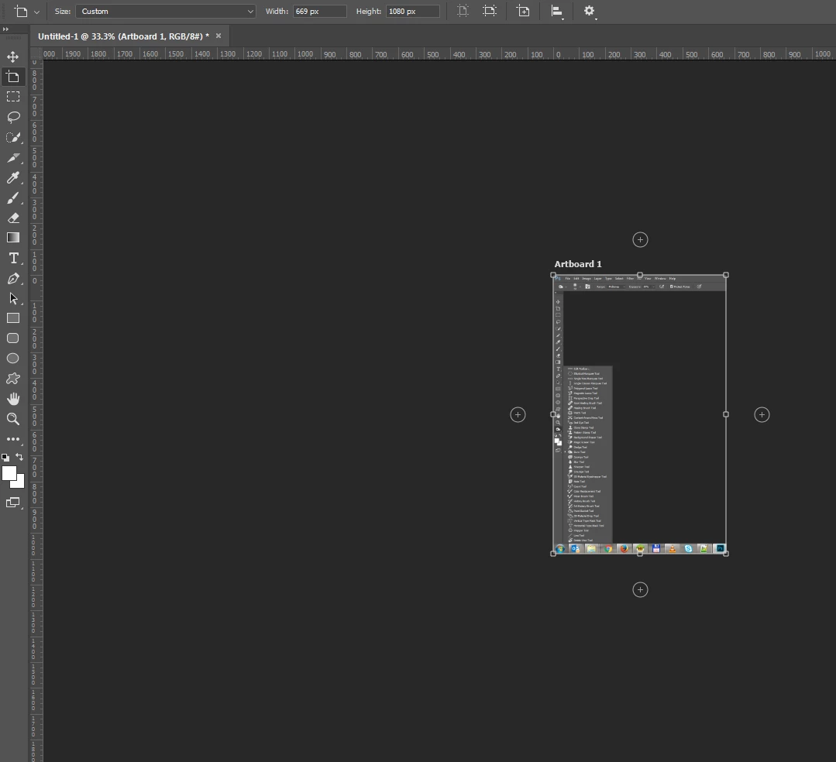Screen dimensions: 836x762
Task: Select the Zoom magnifier tool
Action: pos(13,419)
